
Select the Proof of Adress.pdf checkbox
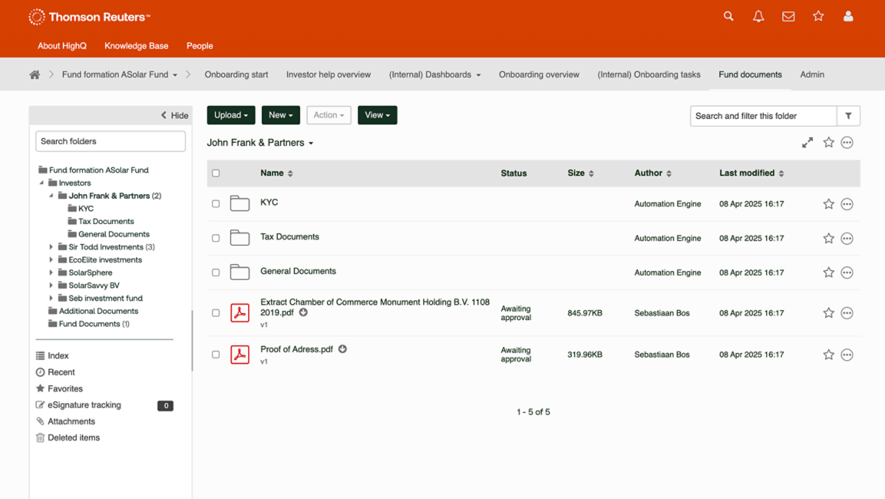pos(216,355)
